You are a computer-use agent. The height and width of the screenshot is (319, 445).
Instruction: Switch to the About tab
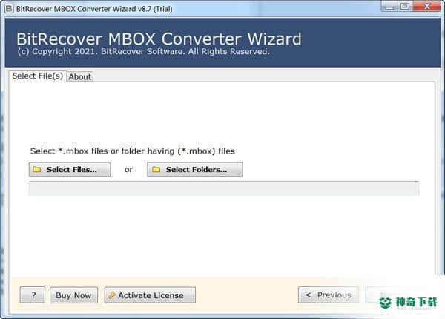click(x=80, y=76)
